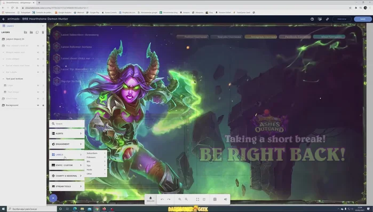Image resolution: width=373 pixels, height=212 pixels.
Task: Click the center canvas icon
Action: [x=204, y=199]
